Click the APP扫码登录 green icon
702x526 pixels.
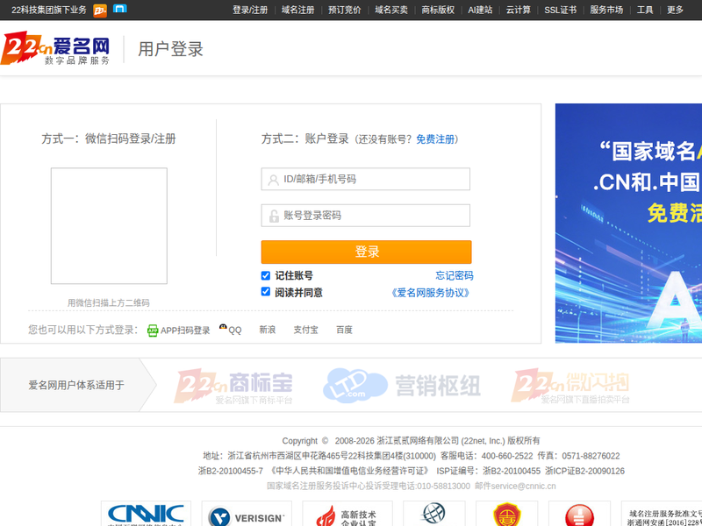point(153,331)
